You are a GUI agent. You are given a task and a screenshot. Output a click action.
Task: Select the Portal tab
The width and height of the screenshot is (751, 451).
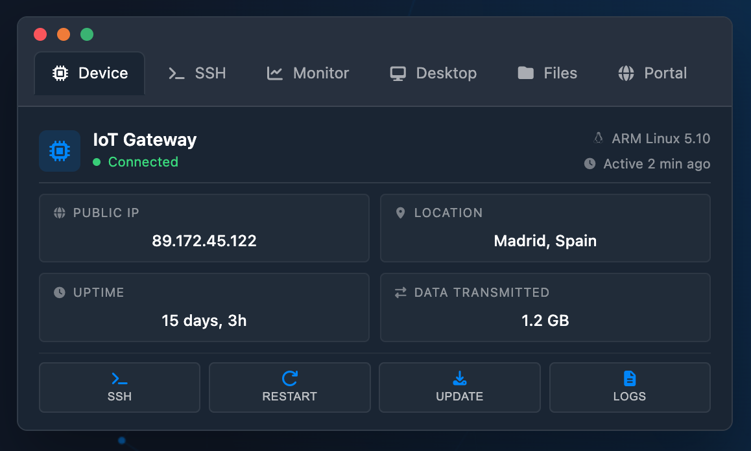click(x=652, y=73)
